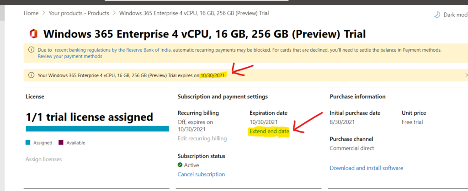Toggle the Dark mode moon icon
Image resolution: width=468 pixels, height=191 pixels.
click(x=437, y=14)
